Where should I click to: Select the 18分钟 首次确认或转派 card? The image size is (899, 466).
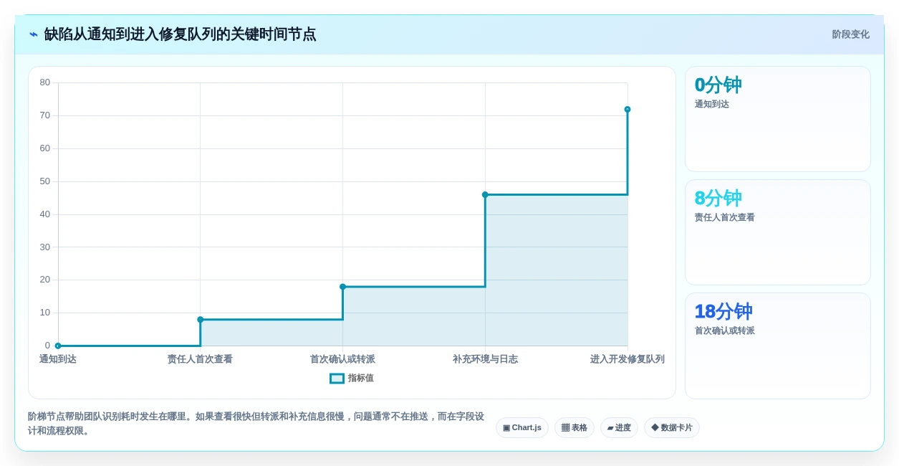click(x=778, y=346)
